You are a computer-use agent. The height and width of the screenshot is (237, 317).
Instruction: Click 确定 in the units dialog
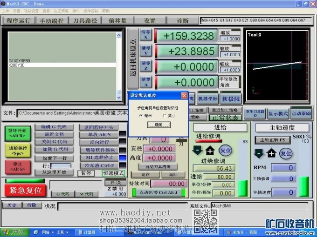tap(158, 125)
